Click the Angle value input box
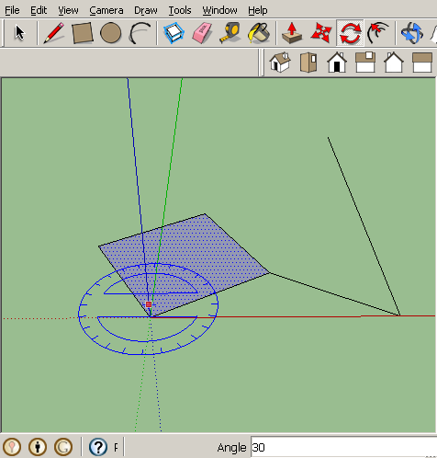 click(x=344, y=447)
